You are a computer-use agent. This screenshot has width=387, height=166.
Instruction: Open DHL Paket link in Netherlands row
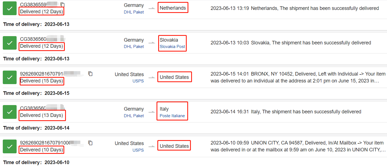(134, 12)
